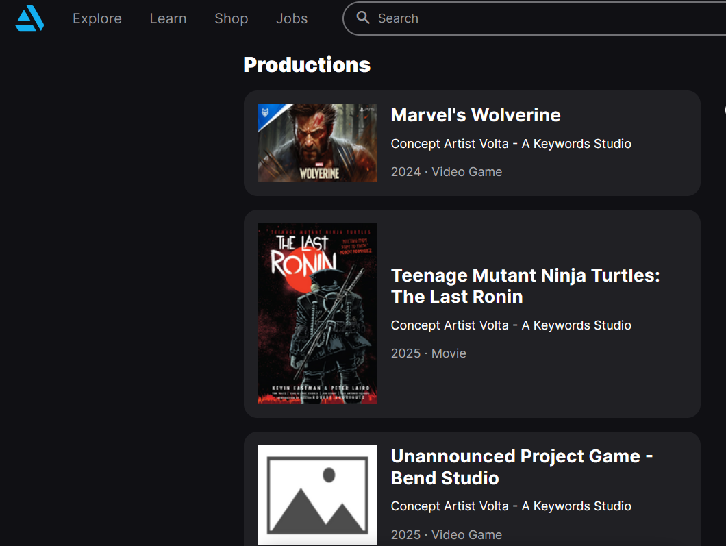Click the Bend Studio placeholder image

tap(317, 495)
